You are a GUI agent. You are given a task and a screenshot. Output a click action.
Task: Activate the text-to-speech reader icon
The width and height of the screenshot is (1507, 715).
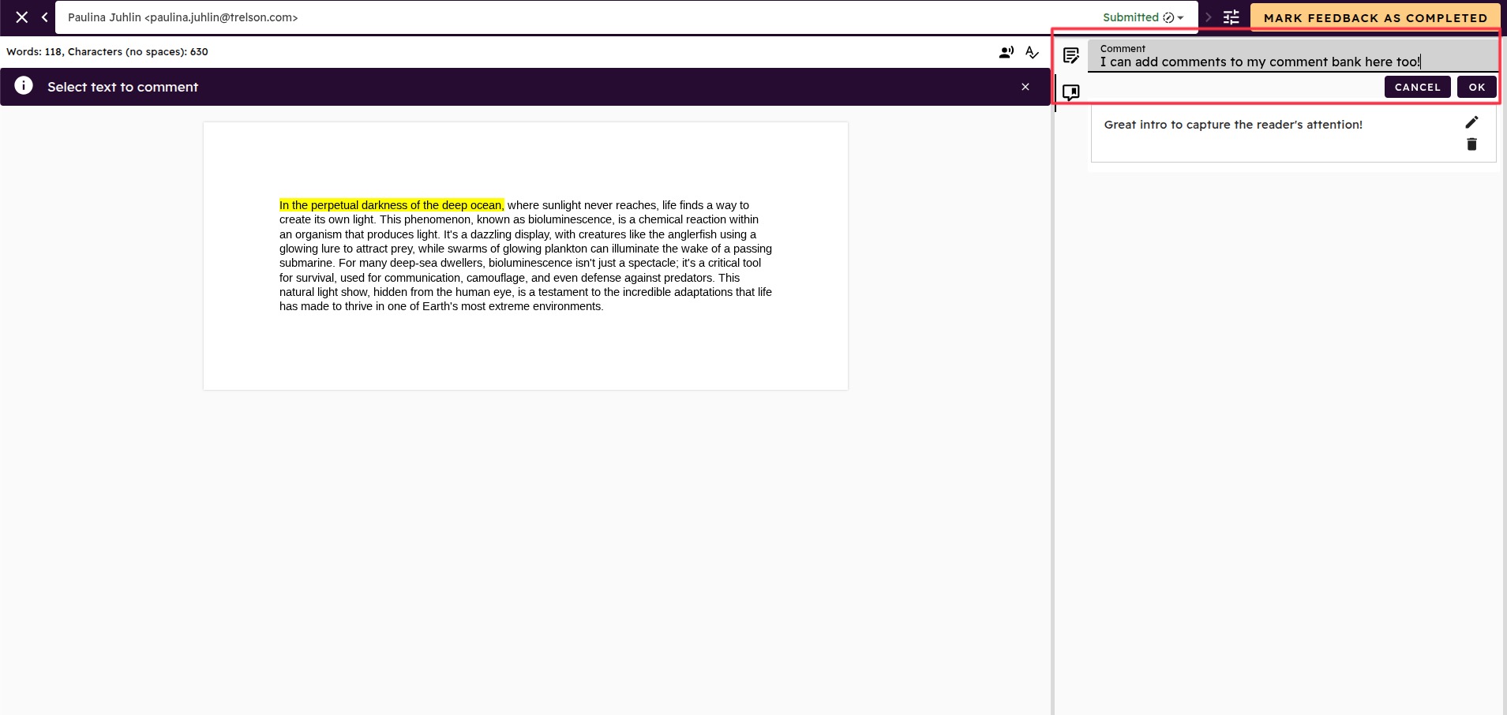pyautogui.click(x=1007, y=52)
